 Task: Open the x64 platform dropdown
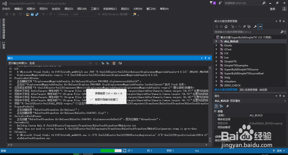[x=84, y=14]
